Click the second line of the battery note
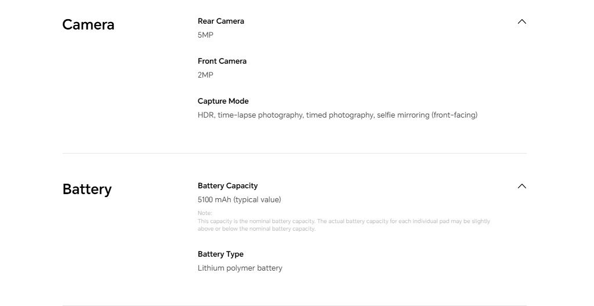The image size is (594, 306). [256, 229]
